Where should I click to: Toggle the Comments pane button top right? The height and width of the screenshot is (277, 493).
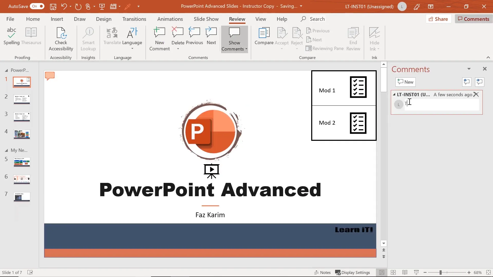pos(473,19)
